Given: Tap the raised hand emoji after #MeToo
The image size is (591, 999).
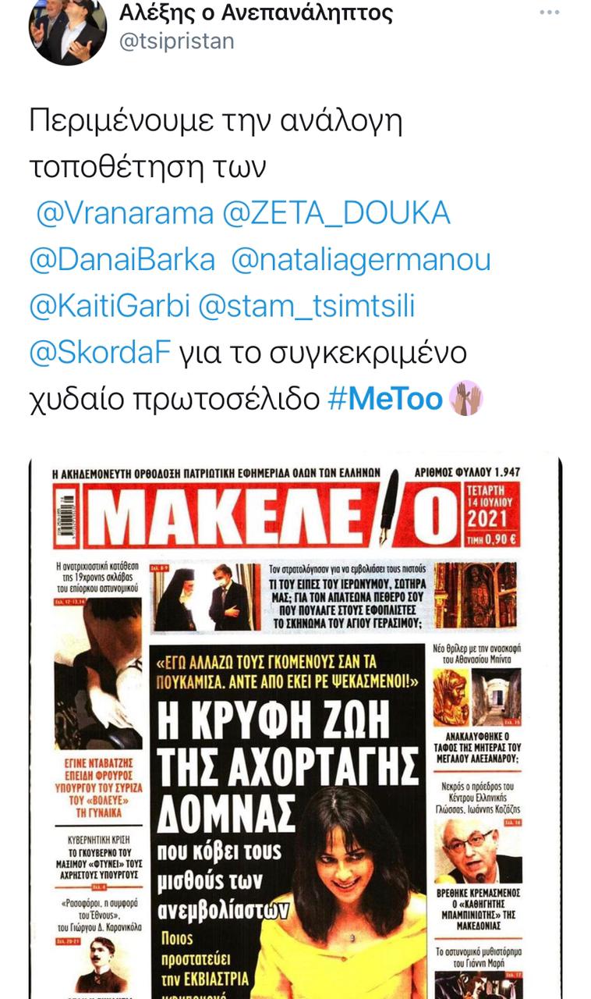Looking at the screenshot, I should point(465,400).
